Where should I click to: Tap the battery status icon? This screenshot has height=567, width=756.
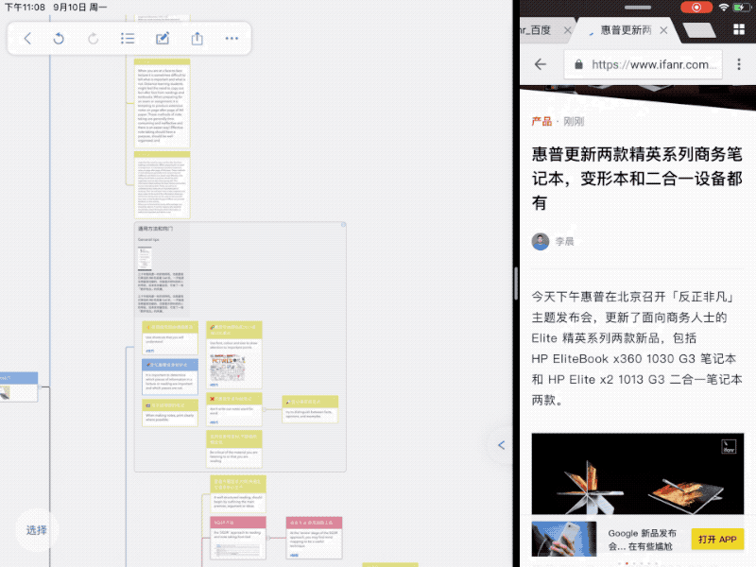(x=741, y=8)
